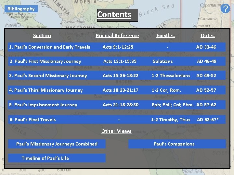234x175 pixels.
Task: Click the Eph; Phil; Col; Phm. entry
Action: (x=173, y=105)
